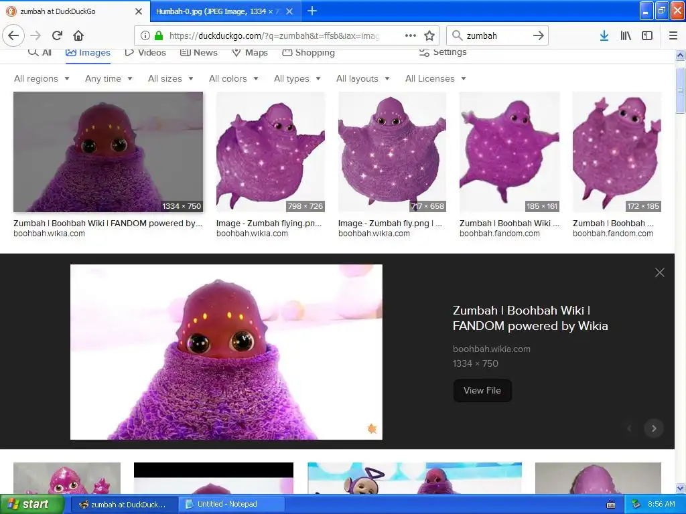
Task: Click the Teletubby result thumbnail in bottom row
Action: [x=414, y=478]
